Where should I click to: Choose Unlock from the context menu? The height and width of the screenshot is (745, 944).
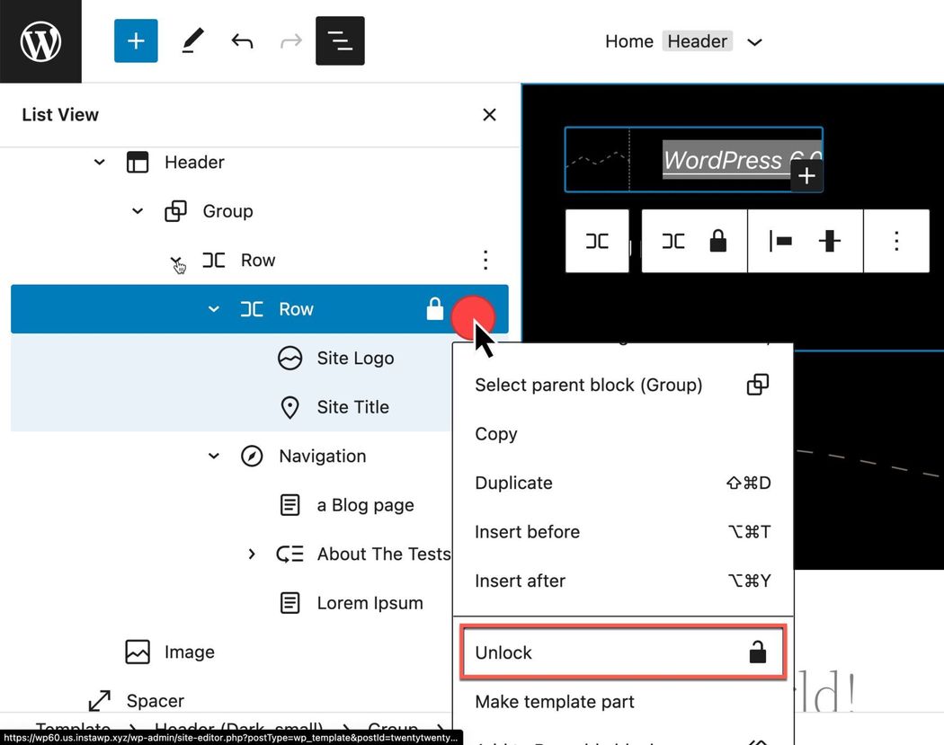[x=620, y=653]
